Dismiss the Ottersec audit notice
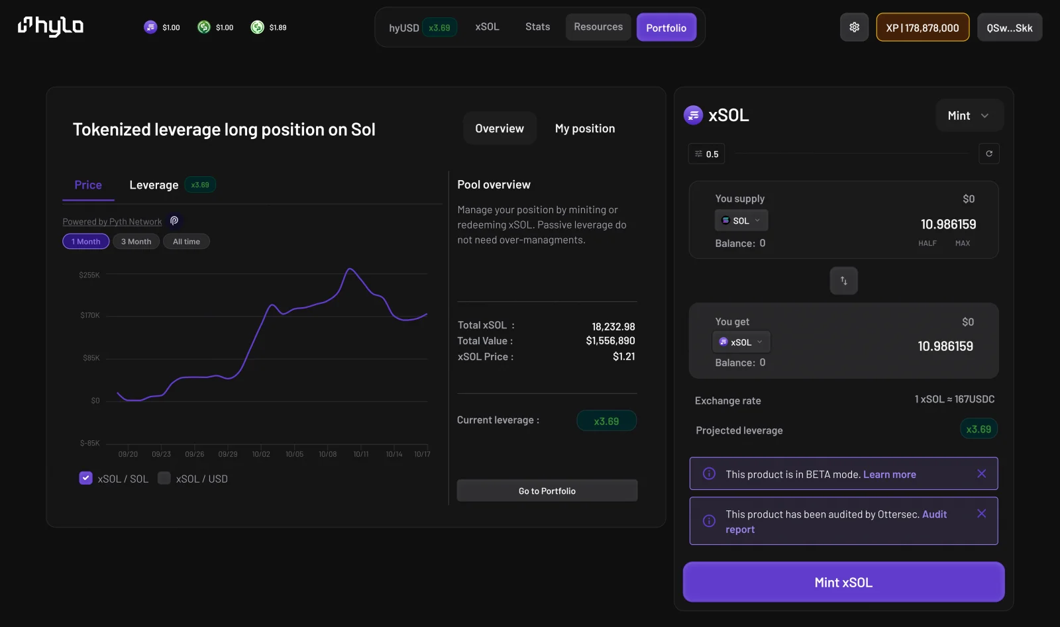The height and width of the screenshot is (627, 1060). coord(981,514)
